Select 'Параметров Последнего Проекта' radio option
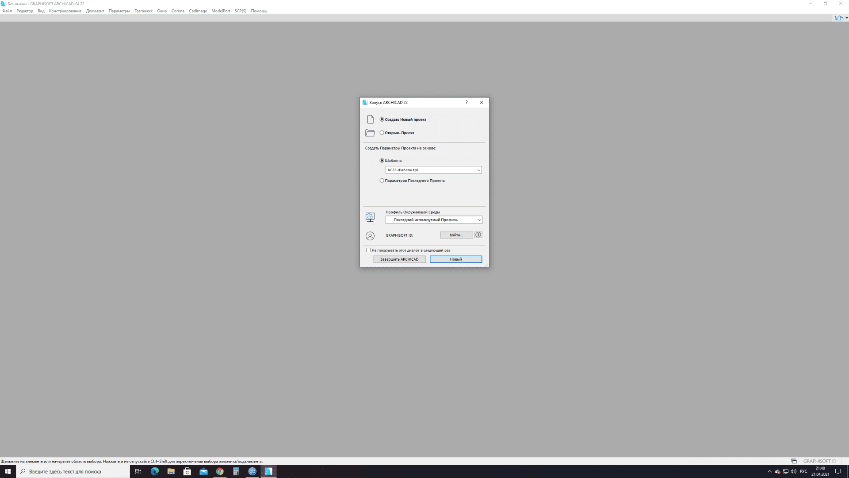Image resolution: width=849 pixels, height=478 pixels. pyautogui.click(x=382, y=181)
